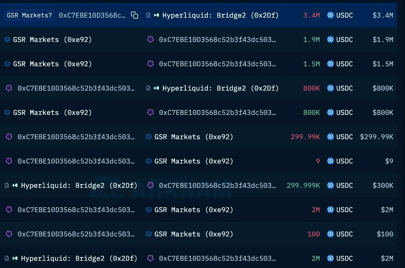Click the USDC icon in the red 2M row
The height and width of the screenshot is (268, 405).
click(x=330, y=209)
